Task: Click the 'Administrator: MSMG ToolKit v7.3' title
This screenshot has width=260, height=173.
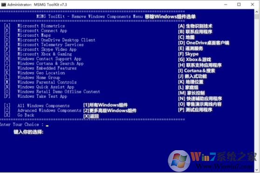Action: click(x=37, y=5)
